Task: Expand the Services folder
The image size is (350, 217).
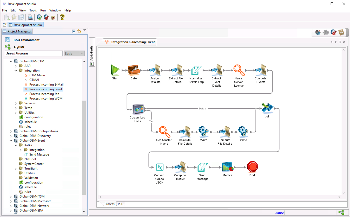Action: pyautogui.click(x=16, y=103)
